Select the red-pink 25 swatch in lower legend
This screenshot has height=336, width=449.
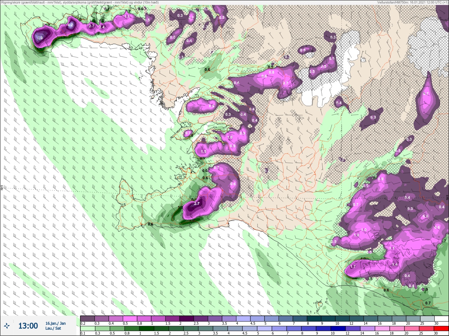tap(427, 329)
